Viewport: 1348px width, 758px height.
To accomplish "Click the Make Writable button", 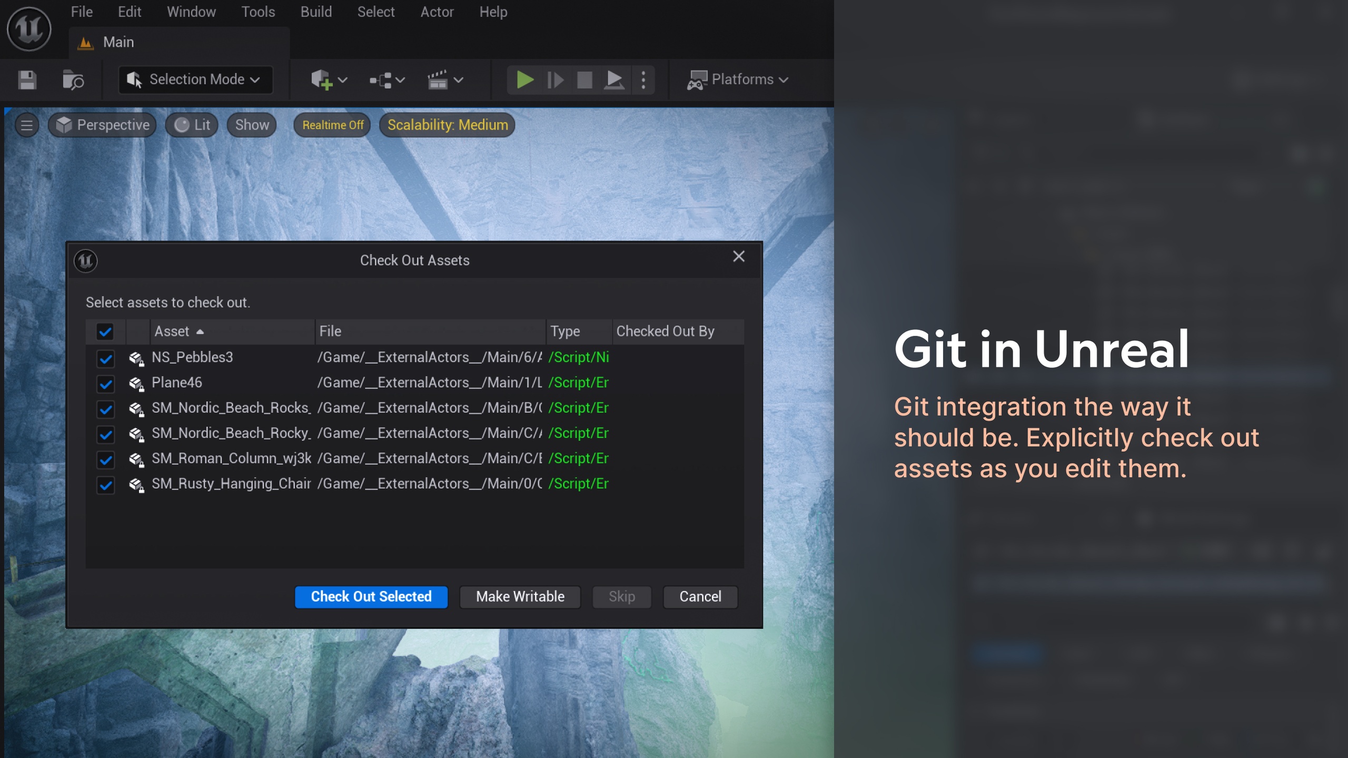I will click(520, 597).
